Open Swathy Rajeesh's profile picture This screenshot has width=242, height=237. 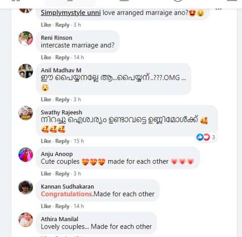click(26, 113)
